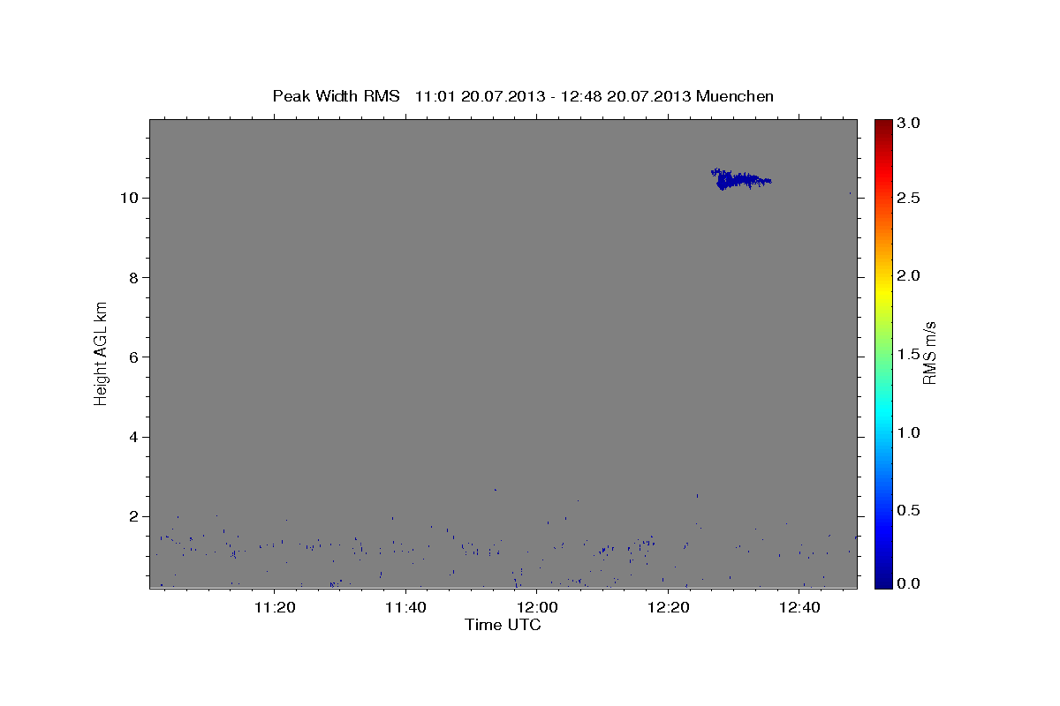Click the 11:20 time tick label
This screenshot has width=1060, height=706.
click(x=274, y=608)
